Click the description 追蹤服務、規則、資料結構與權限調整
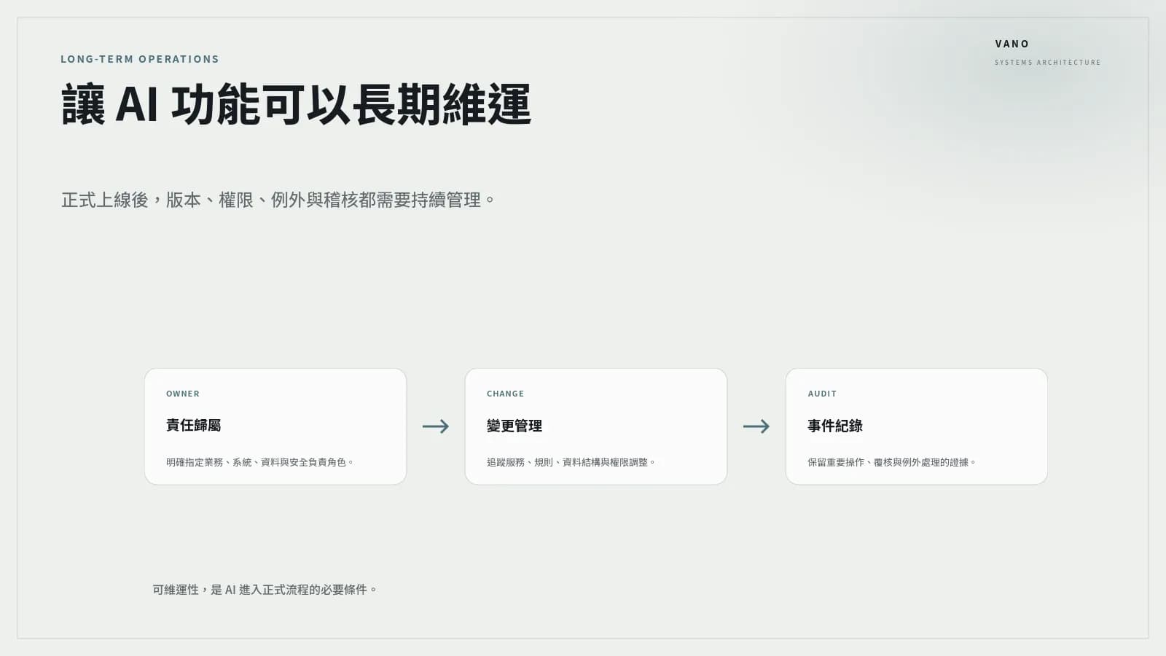Viewport: 1166px width, 656px height. pyautogui.click(x=571, y=462)
